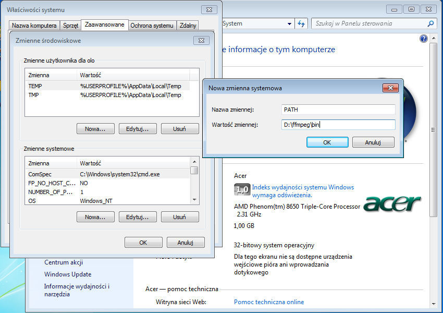Confirm the new system variable with OK
Screen dimensions: 443x313
327,142
